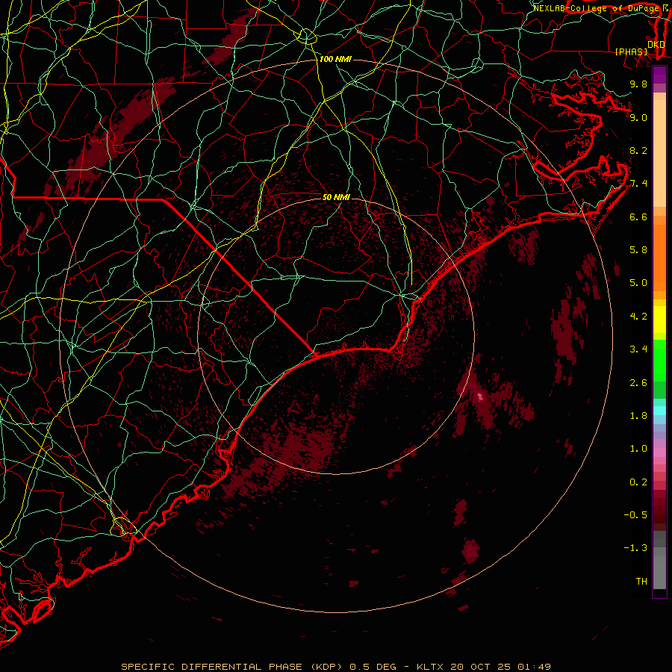Click the TH legend label
The width and height of the screenshot is (672, 672).
(641, 582)
